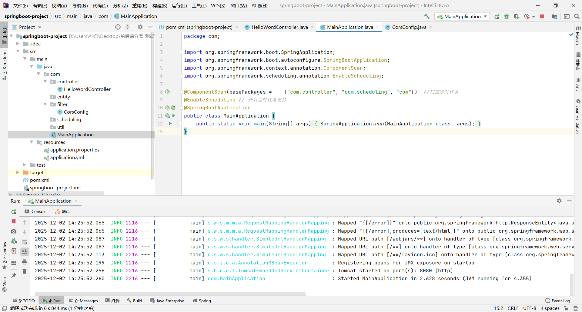The width and height of the screenshot is (582, 312).
Task: Rerun MainApplication from the Run panel sidebar
Action: point(14,212)
